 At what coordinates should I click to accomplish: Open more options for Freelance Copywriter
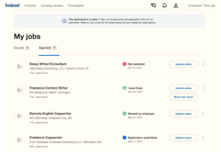pos(203,138)
